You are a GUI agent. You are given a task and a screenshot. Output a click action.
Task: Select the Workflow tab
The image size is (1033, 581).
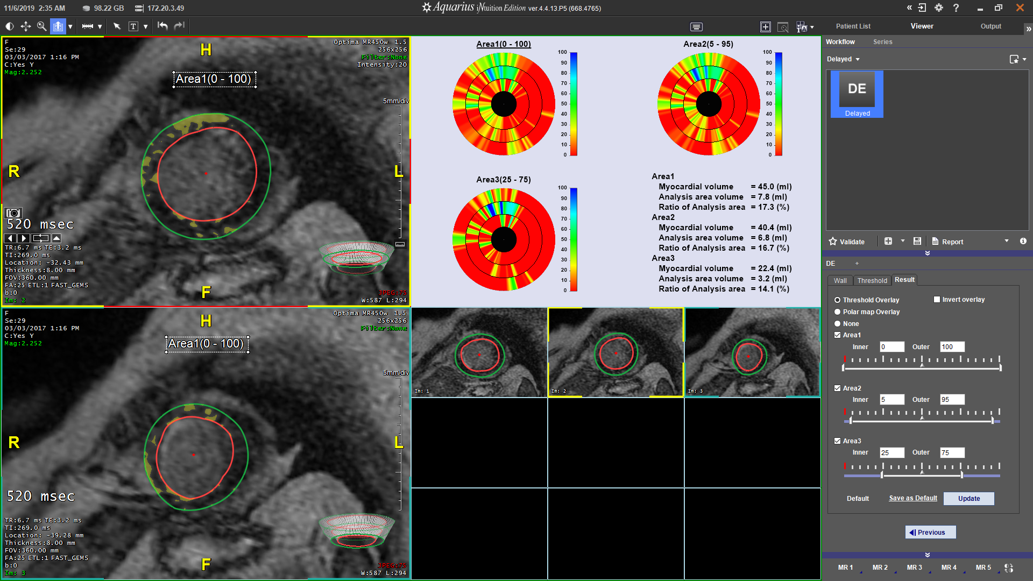click(840, 41)
